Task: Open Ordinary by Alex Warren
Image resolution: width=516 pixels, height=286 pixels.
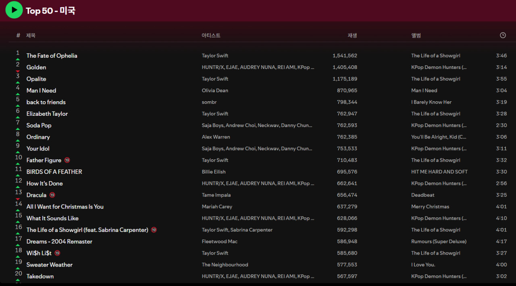Action: point(38,137)
